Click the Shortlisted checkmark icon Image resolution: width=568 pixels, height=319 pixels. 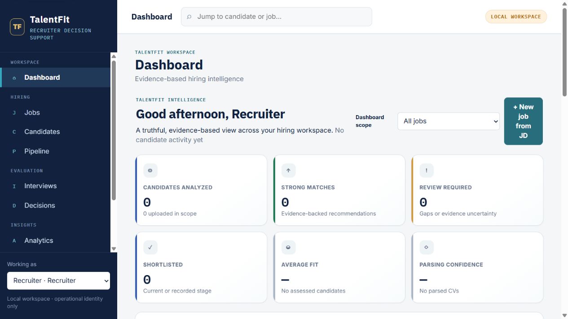tap(150, 247)
